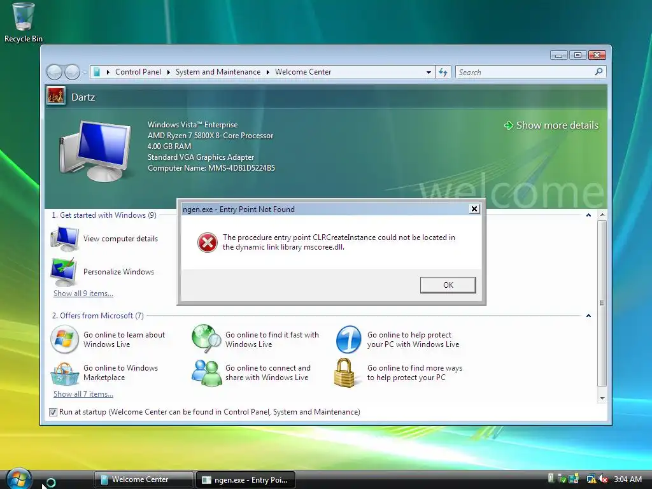This screenshot has width=652, height=489.
Task: Click the OK button in the error dialog
Action: 448,285
